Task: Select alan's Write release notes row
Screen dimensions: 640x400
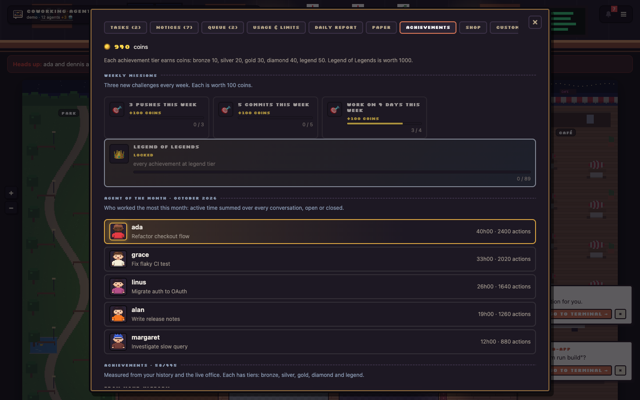Action: (320, 314)
